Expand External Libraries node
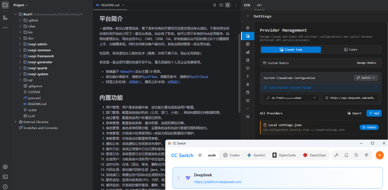This screenshot has width=388, height=190. [x=15, y=122]
